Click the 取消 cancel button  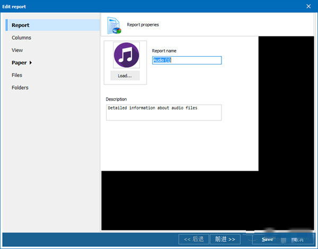[x=298, y=240]
